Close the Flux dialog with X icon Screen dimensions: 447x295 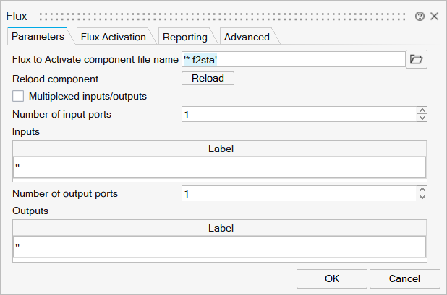(434, 16)
